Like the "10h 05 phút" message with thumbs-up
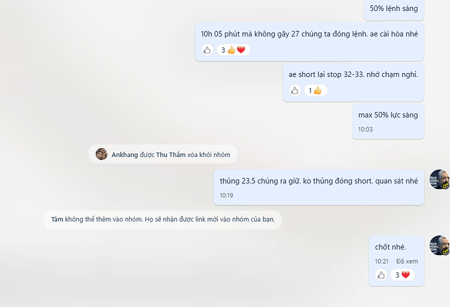 click(207, 50)
